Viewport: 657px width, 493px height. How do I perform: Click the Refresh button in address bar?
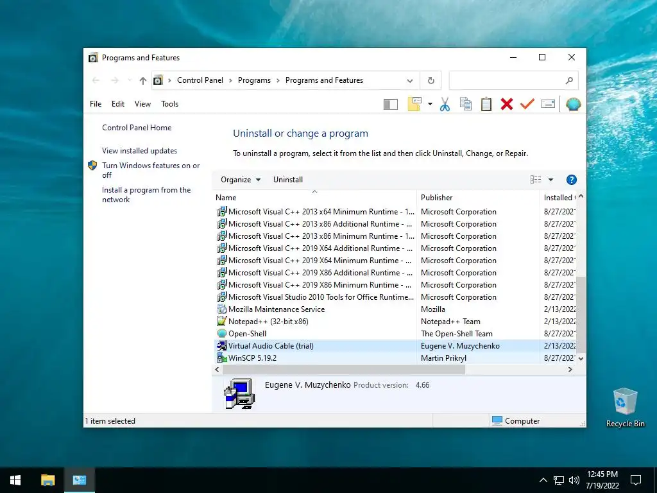[431, 80]
